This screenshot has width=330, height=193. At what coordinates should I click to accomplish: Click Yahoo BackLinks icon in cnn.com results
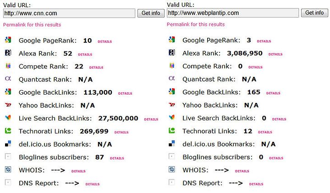click(8, 105)
